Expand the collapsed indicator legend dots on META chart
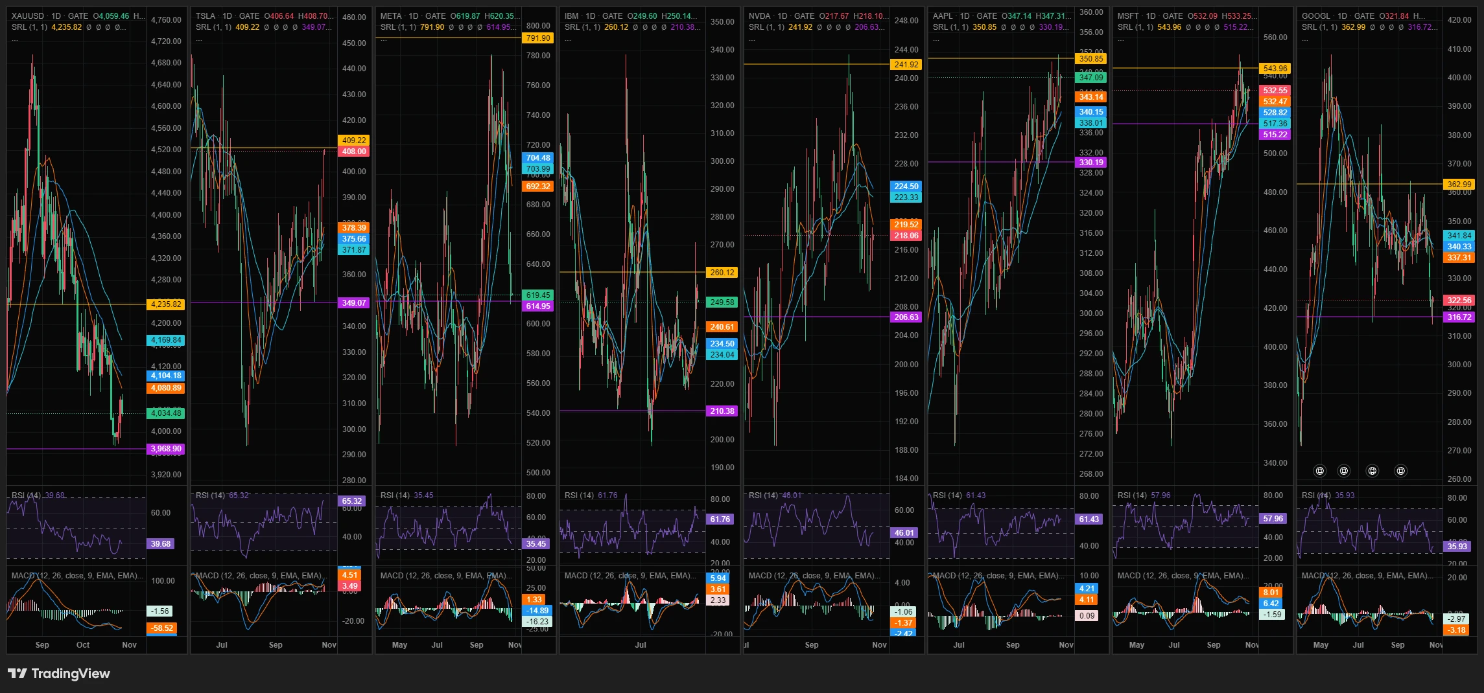The image size is (1484, 693). coord(383,40)
